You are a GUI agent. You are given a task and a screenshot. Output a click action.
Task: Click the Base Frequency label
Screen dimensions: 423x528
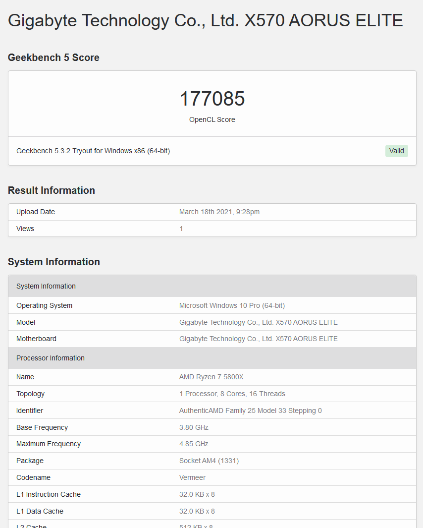[42, 427]
